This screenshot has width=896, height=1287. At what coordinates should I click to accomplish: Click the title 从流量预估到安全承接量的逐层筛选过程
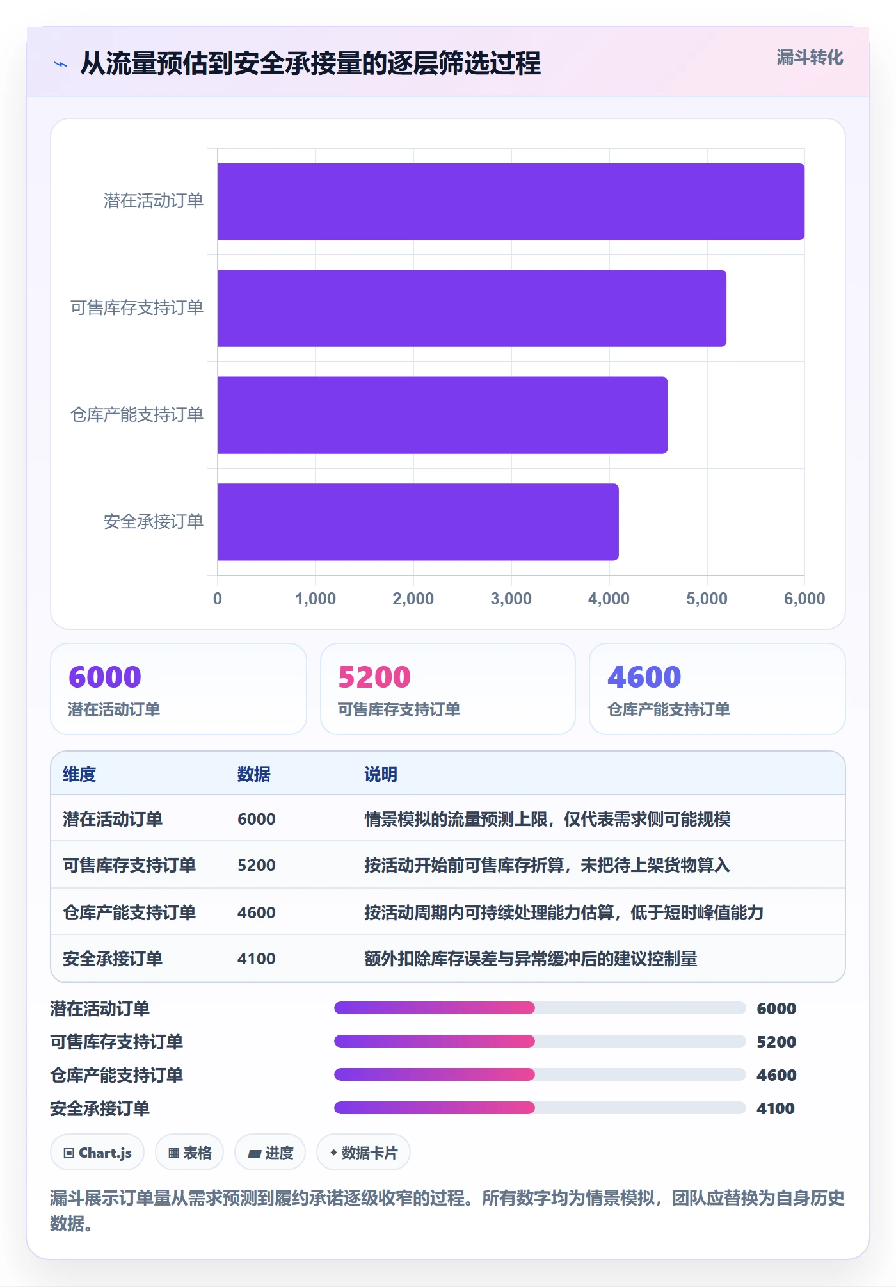click(310, 63)
